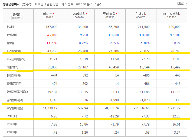Viewport: 190px width, 139px height.
Task: Select the -2.05% change rate
Action: (114, 43)
